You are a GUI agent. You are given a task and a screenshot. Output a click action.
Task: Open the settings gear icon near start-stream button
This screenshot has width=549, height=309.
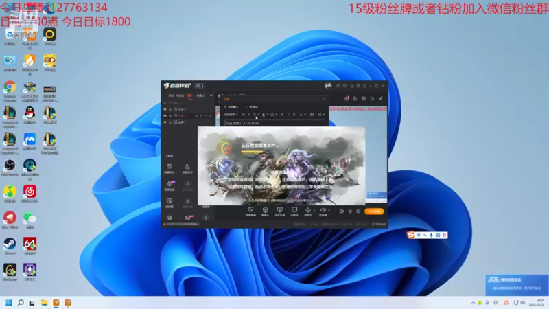pos(358,211)
